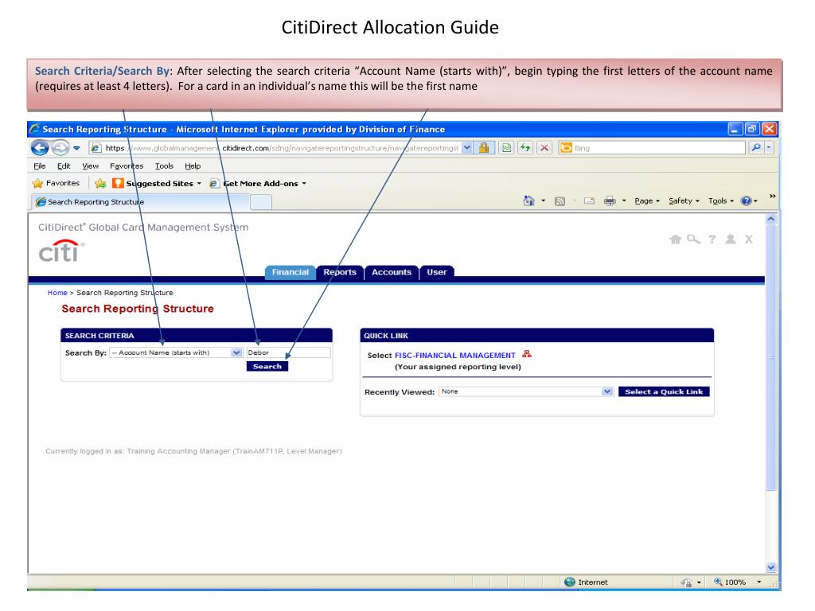The width and height of the screenshot is (815, 611).
Task: Click the CitiDirect search magnifier icon
Action: point(693,239)
